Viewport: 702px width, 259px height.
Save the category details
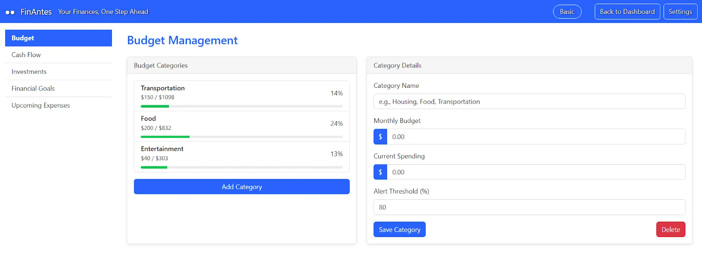399,230
